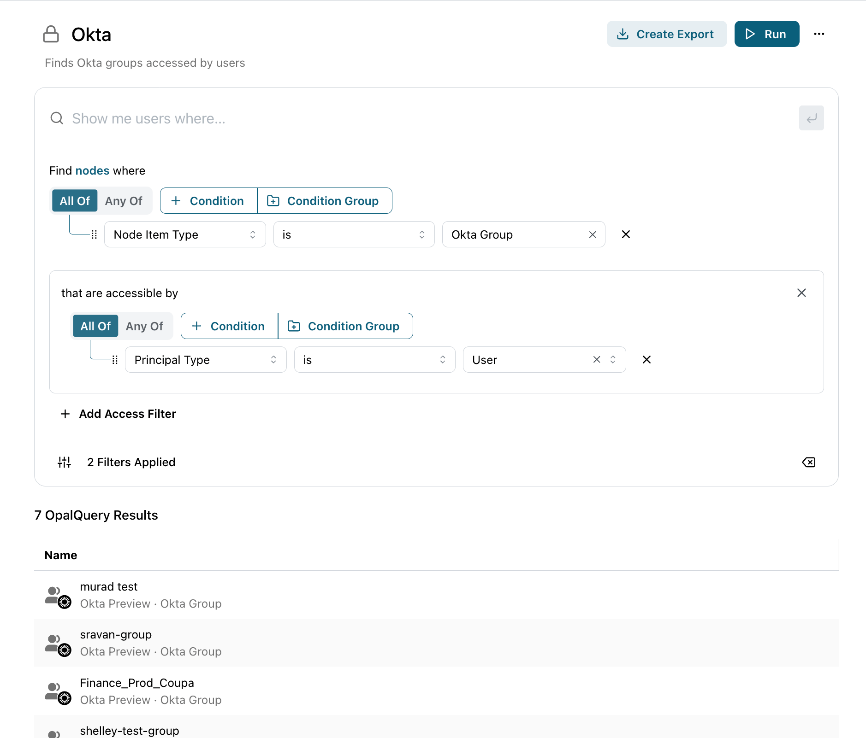Add a Condition Group in accessible by filter

click(x=345, y=326)
